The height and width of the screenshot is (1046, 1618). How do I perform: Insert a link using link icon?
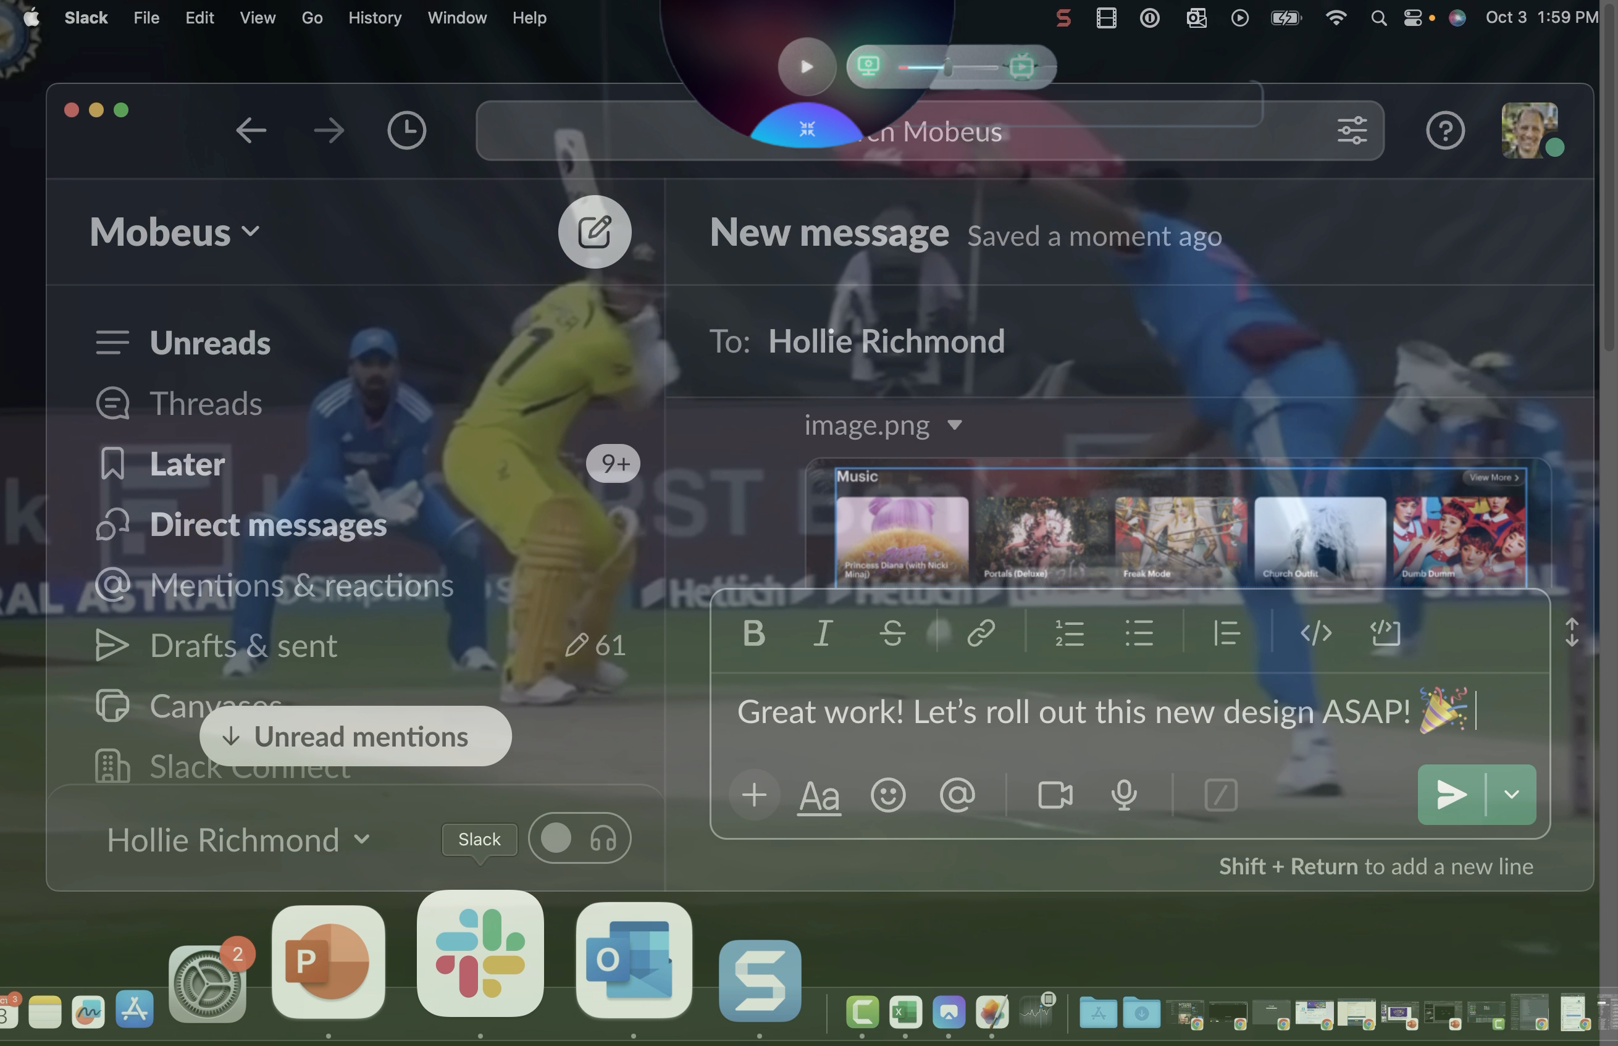pos(981,633)
